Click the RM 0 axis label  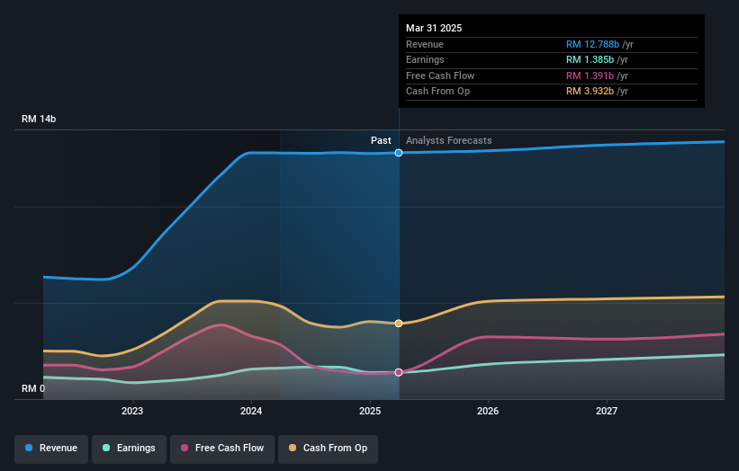(x=33, y=388)
